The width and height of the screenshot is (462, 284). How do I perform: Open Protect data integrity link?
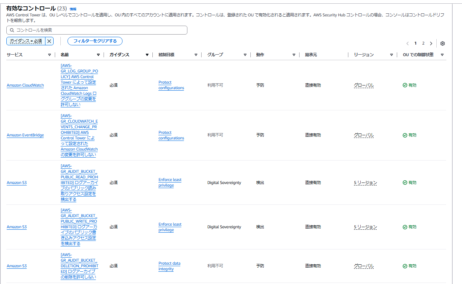(x=170, y=266)
